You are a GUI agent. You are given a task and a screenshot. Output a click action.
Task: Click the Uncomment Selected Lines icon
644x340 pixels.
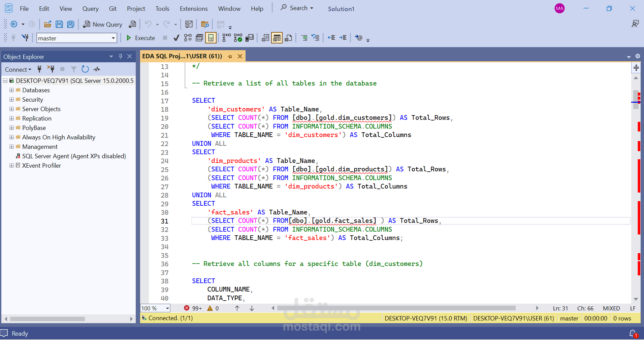click(316, 38)
